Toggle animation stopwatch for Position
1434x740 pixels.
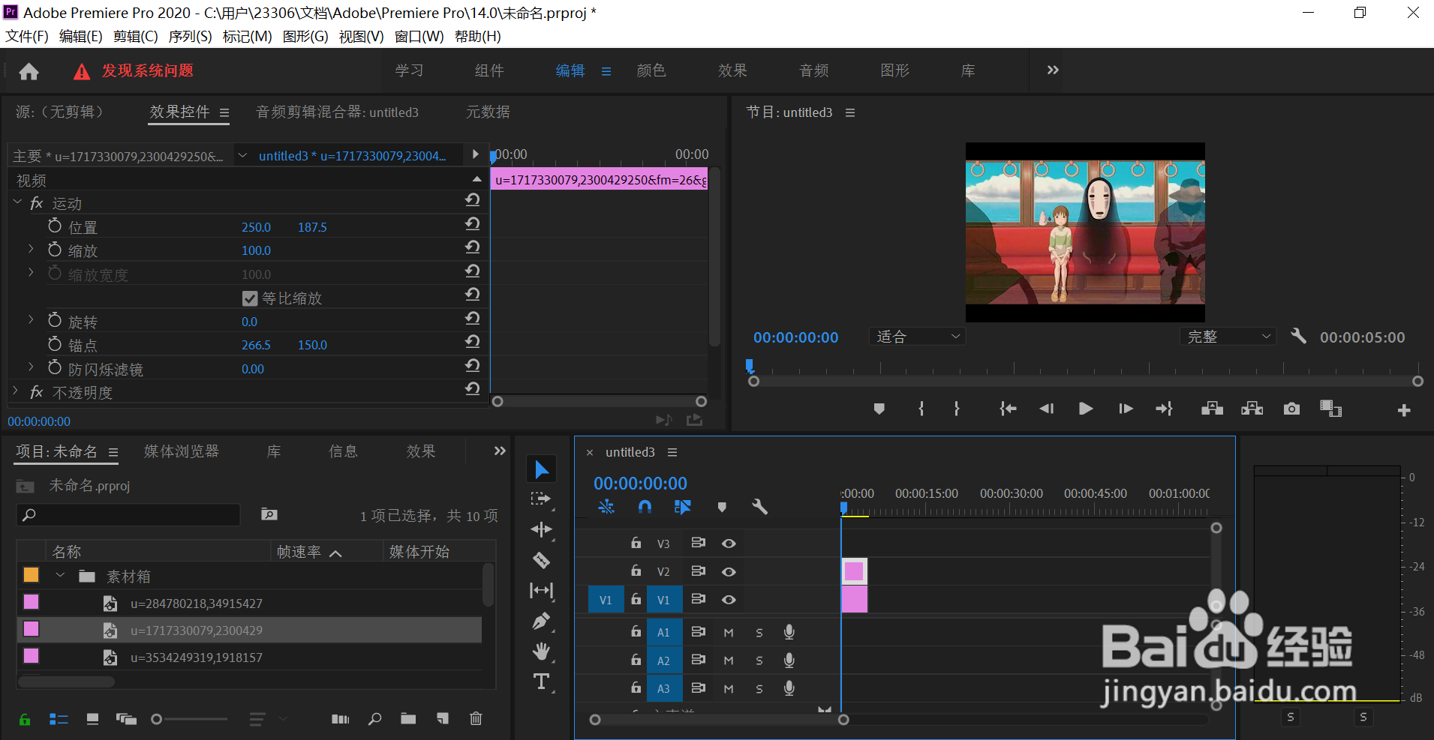click(x=55, y=226)
